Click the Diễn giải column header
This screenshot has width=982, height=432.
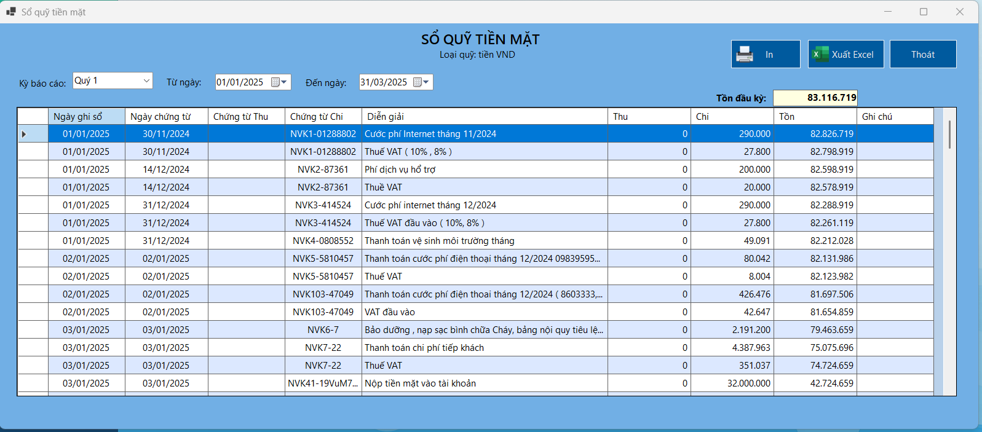485,117
